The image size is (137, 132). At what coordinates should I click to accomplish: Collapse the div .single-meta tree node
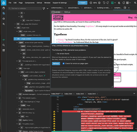pyautogui.click(x=15, y=28)
